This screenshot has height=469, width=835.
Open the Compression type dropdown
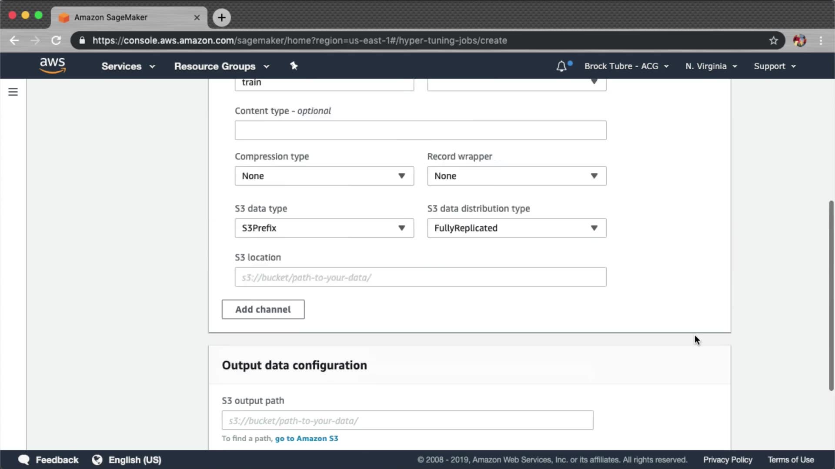[324, 176]
